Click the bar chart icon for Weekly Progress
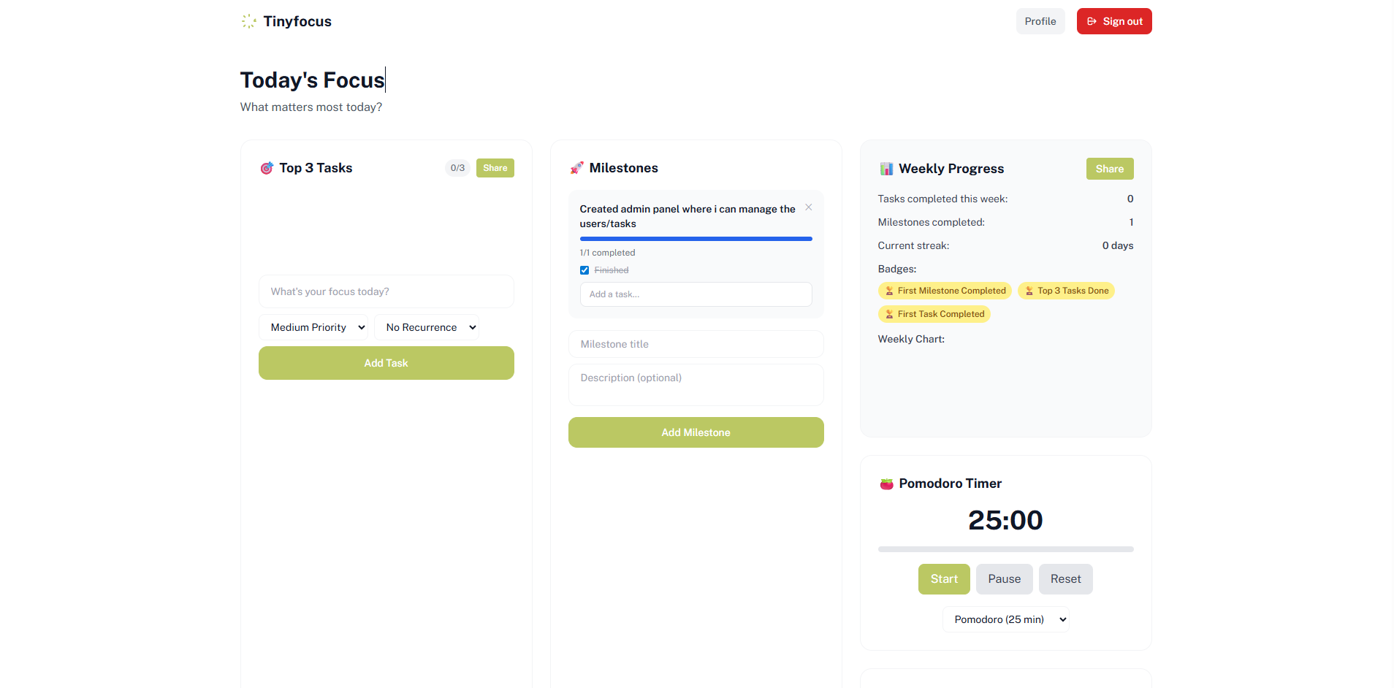 (885, 168)
